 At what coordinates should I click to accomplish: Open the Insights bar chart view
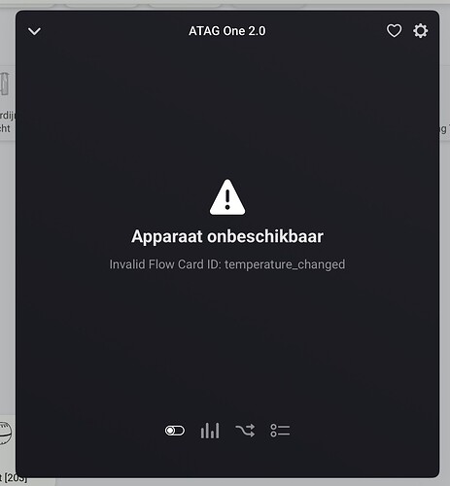click(210, 431)
